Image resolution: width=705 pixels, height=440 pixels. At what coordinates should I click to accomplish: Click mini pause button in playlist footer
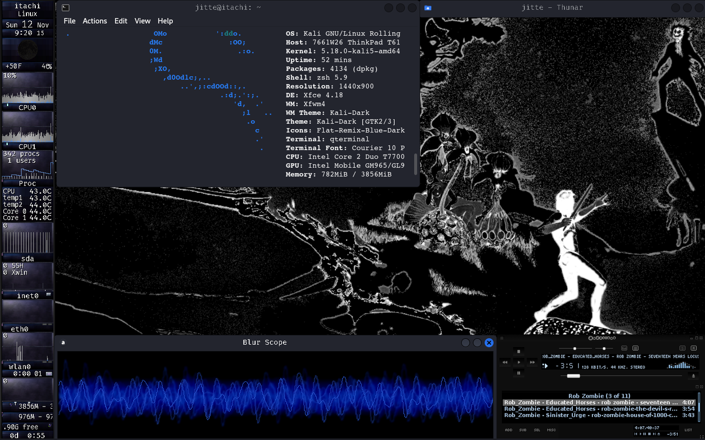pyautogui.click(x=644, y=434)
